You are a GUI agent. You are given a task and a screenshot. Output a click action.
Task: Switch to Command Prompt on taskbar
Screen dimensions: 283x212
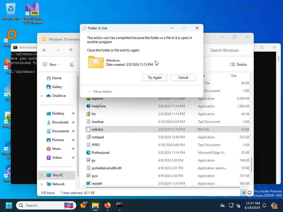119,205
